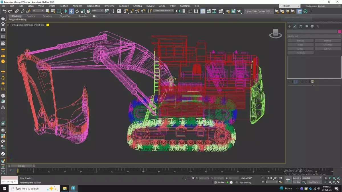Click the Windows search box in taskbar
This screenshot has height=192, width=342.
[34, 189]
